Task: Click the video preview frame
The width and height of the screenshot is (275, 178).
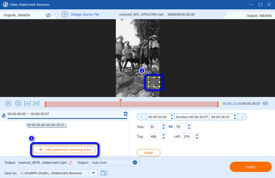Action: 137,58
